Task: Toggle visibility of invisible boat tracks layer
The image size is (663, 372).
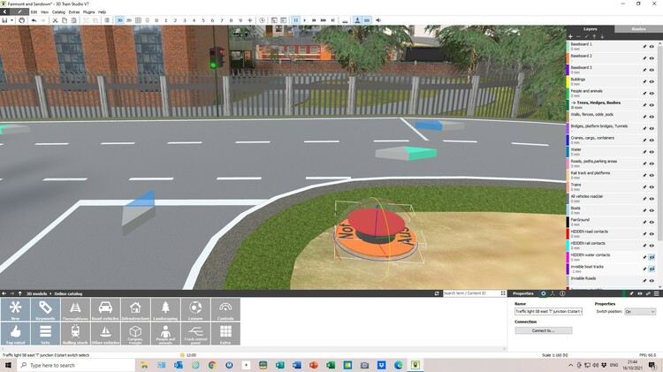Action: click(652, 270)
